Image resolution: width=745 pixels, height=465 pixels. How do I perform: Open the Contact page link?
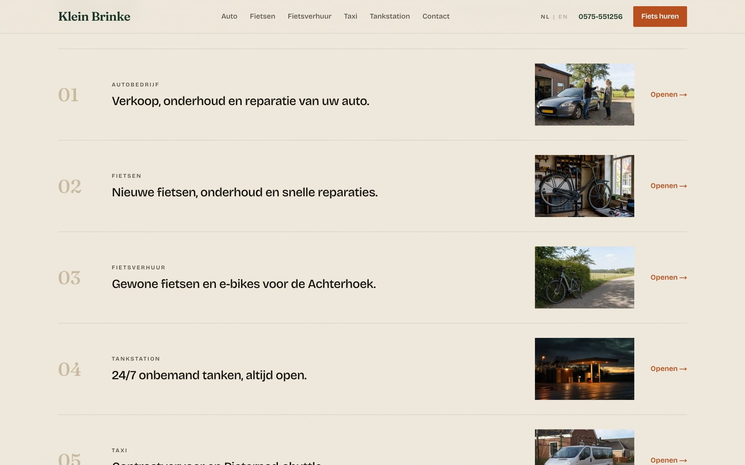(436, 16)
